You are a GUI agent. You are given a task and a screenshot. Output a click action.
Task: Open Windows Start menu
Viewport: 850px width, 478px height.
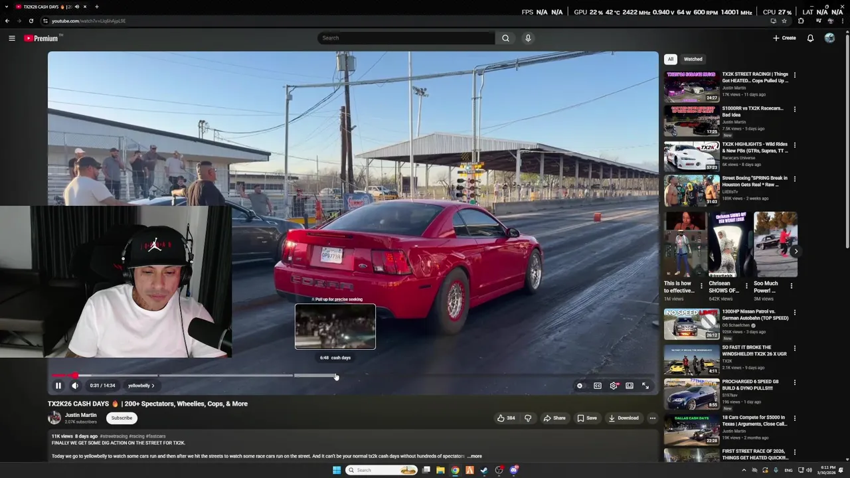click(x=337, y=470)
